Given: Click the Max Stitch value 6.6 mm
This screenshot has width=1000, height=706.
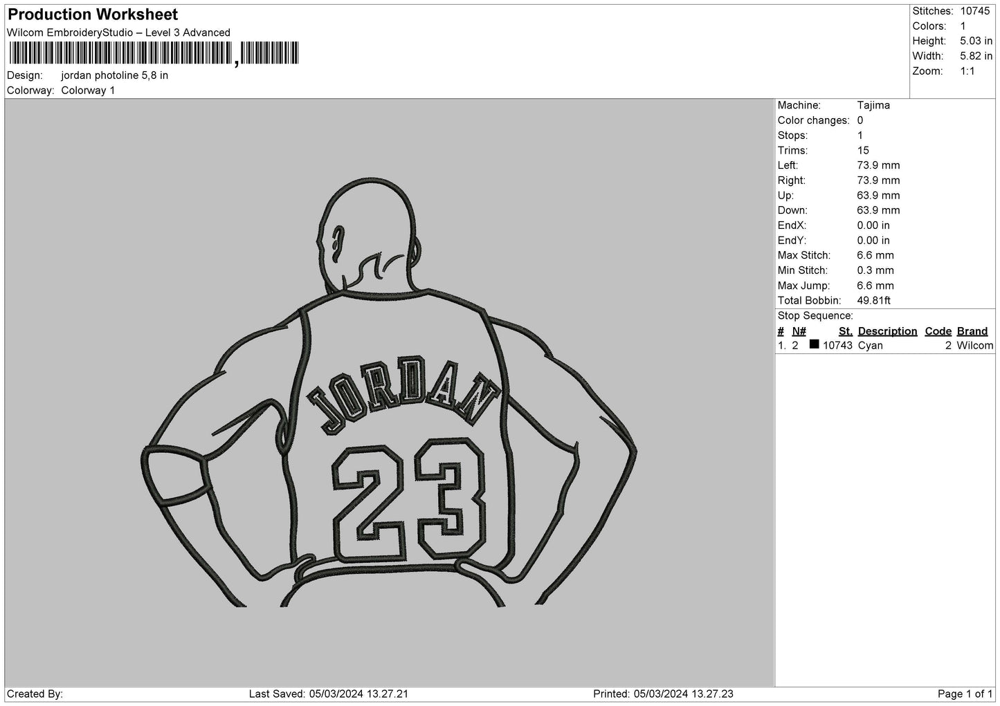Looking at the screenshot, I should (875, 255).
